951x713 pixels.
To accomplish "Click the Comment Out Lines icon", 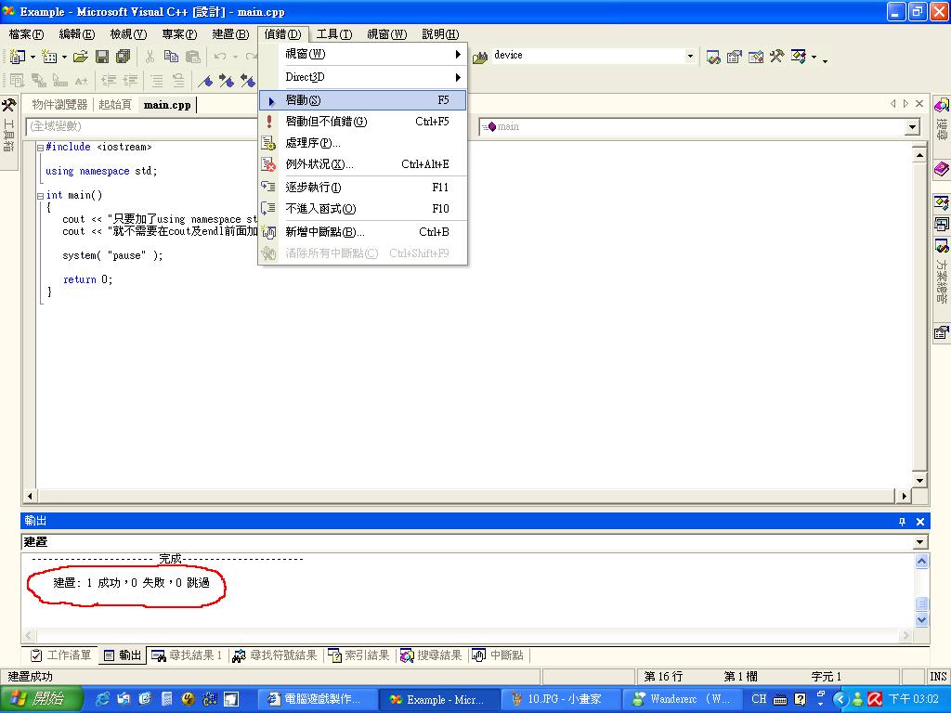I will 157,80.
